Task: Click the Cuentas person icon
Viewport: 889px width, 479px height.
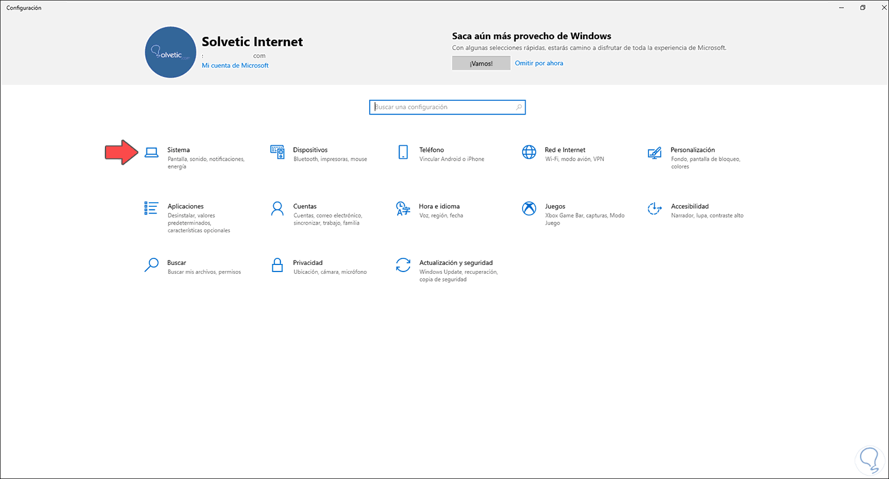Action: pos(277,208)
